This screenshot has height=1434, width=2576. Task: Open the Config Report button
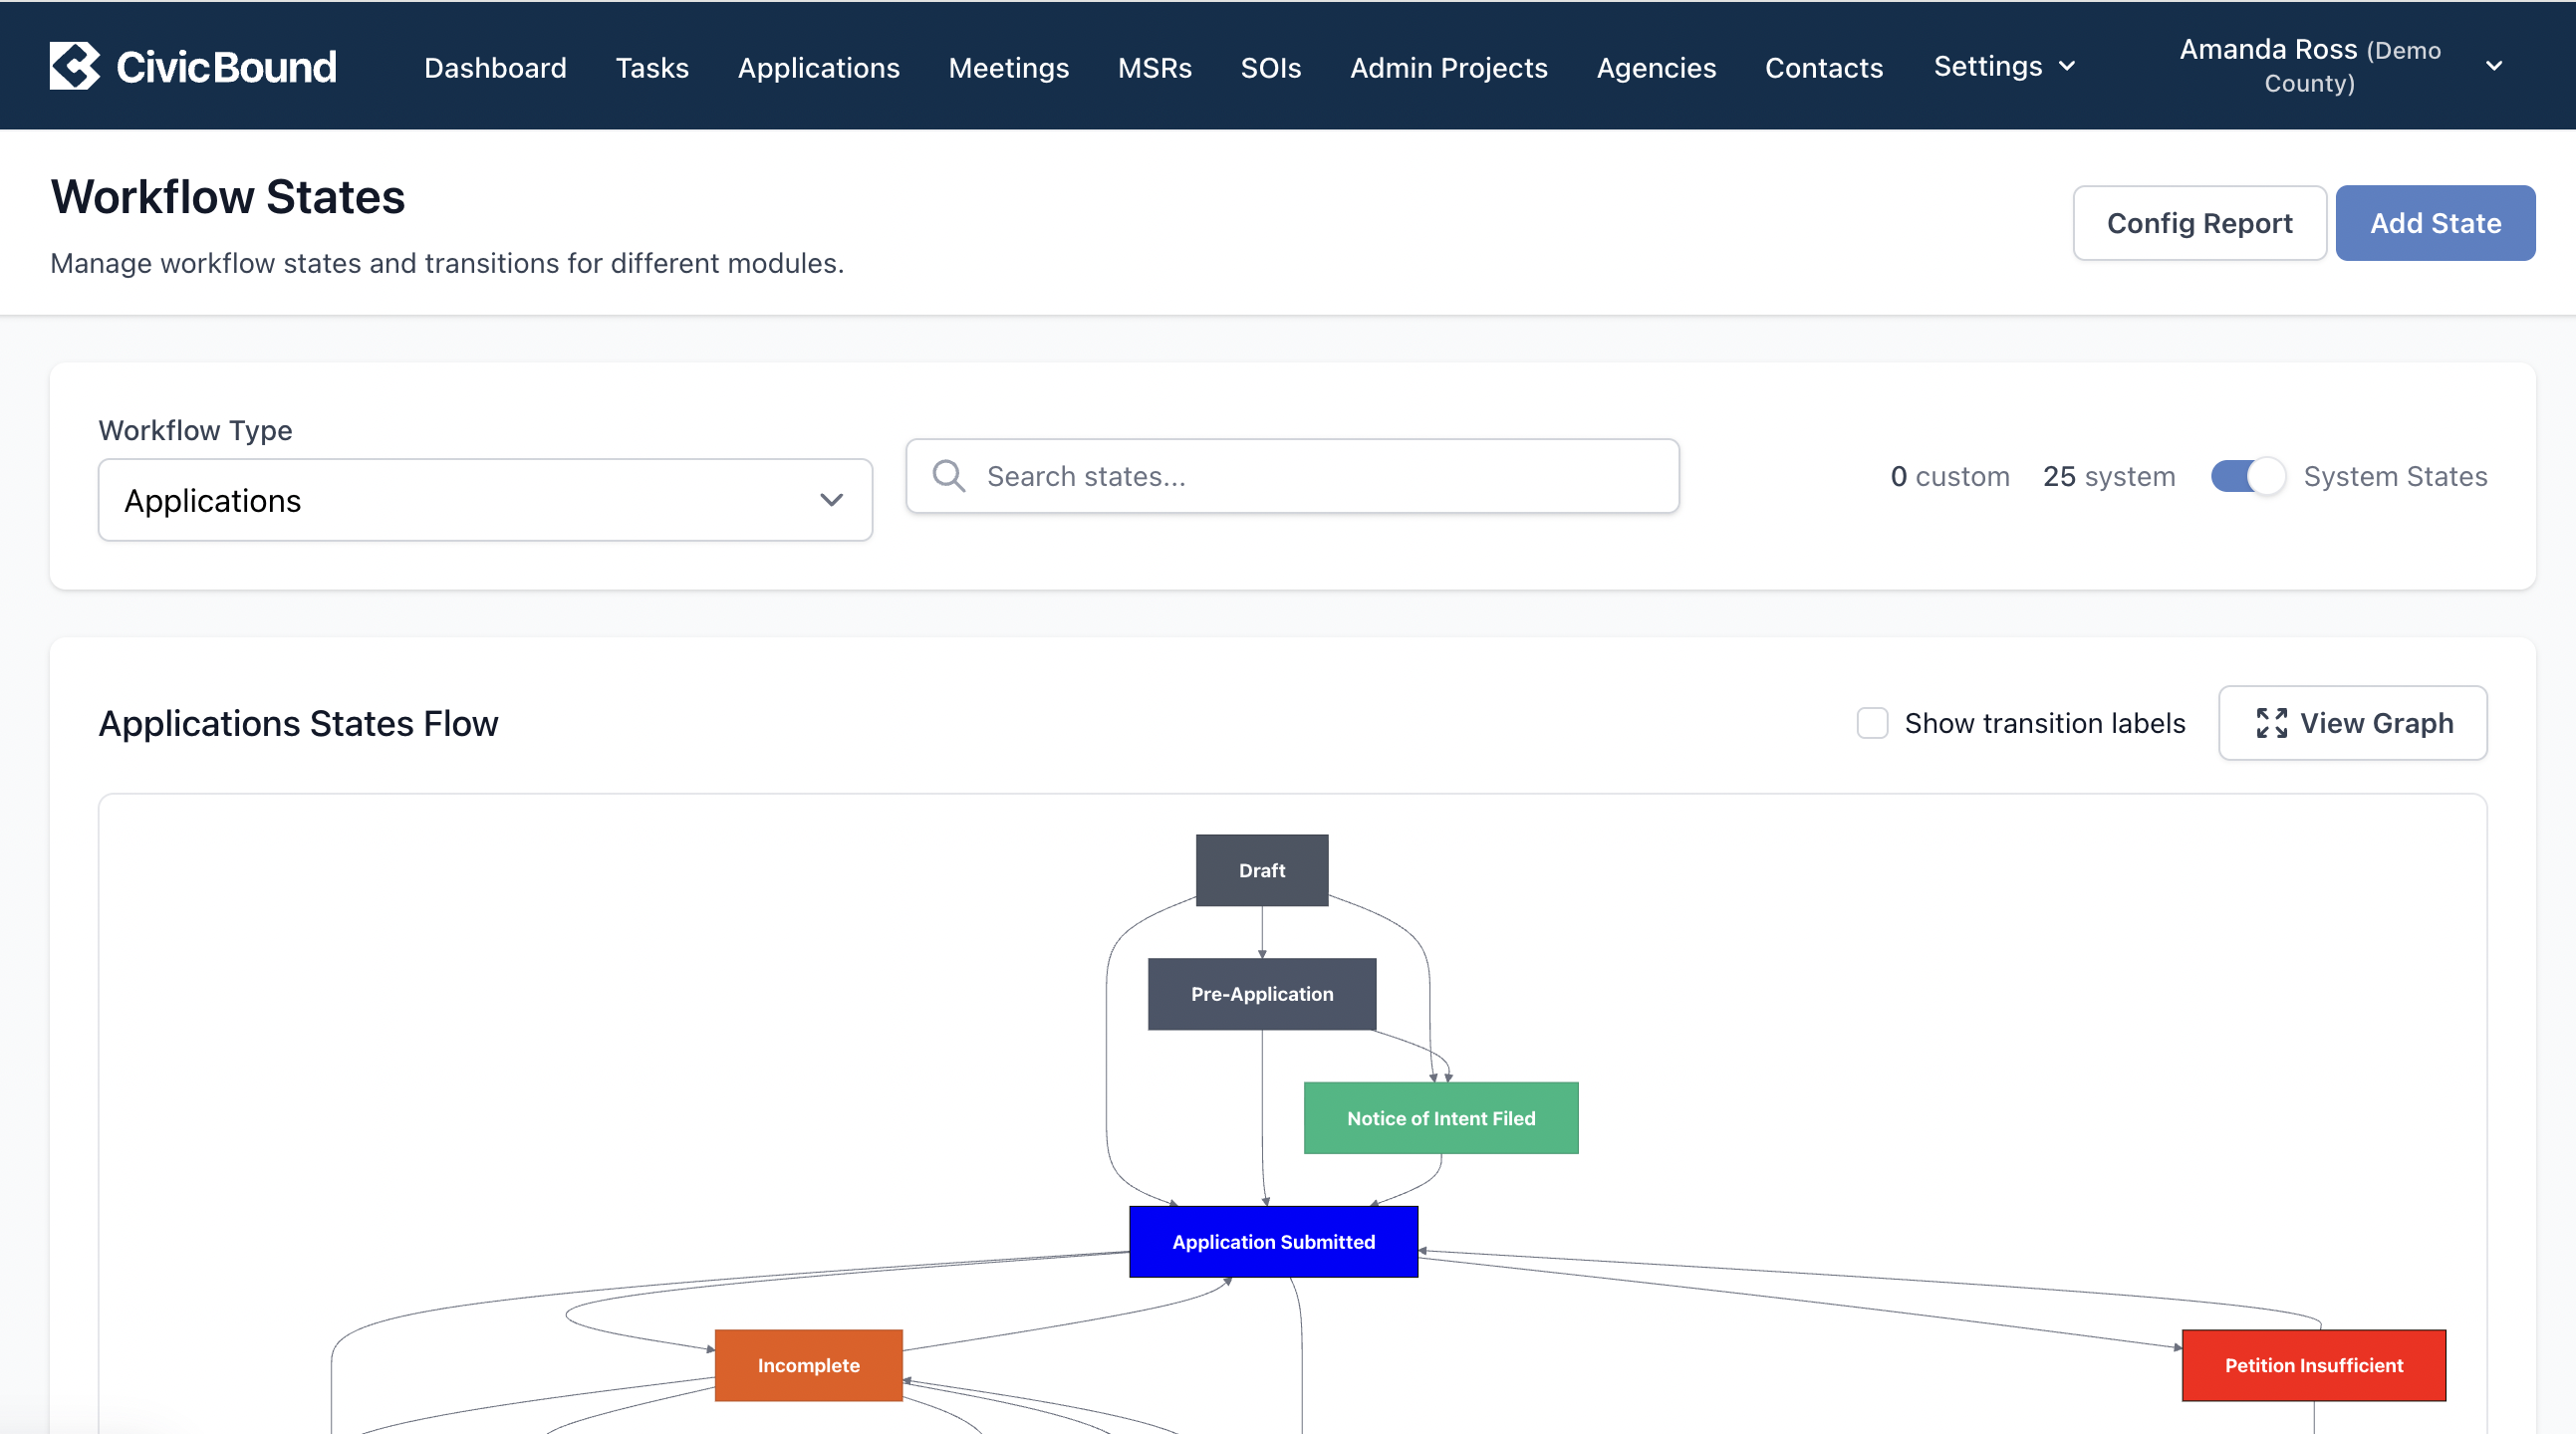pos(2199,223)
